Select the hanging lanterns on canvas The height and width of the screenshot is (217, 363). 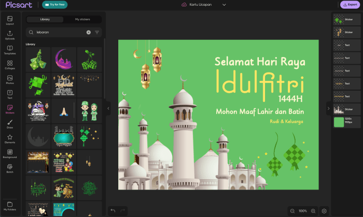pos(148,65)
